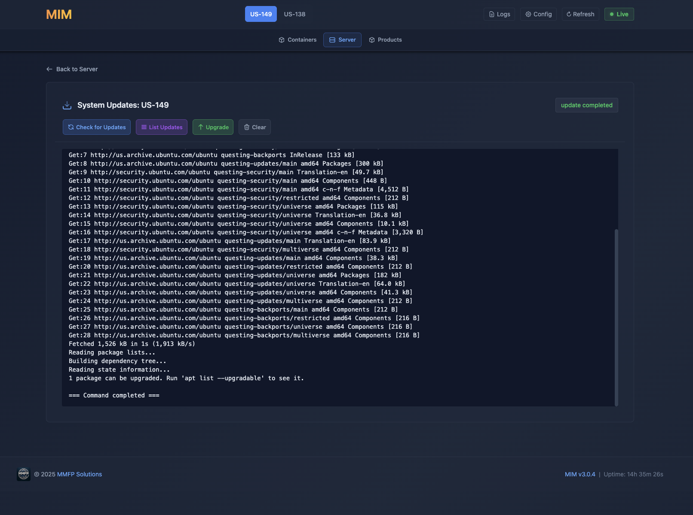The image size is (693, 515).
Task: Click the trash icon on the Clear button
Action: click(x=247, y=127)
